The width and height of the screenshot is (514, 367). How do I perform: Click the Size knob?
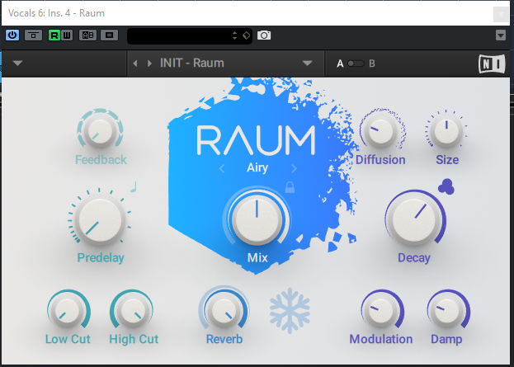coord(446,131)
